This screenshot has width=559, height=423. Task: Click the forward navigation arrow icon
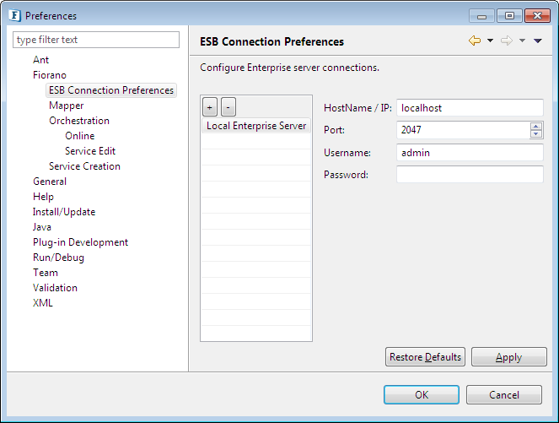pos(507,41)
